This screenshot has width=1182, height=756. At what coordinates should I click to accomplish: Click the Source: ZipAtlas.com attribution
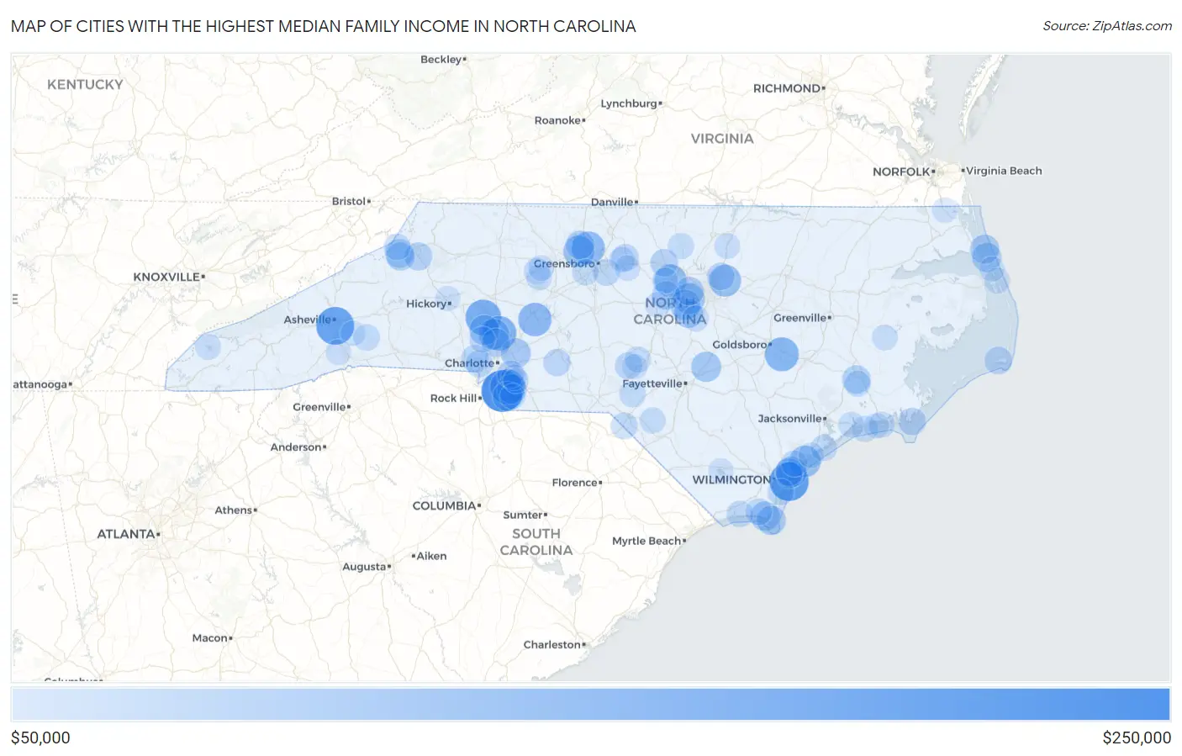(x=1107, y=26)
